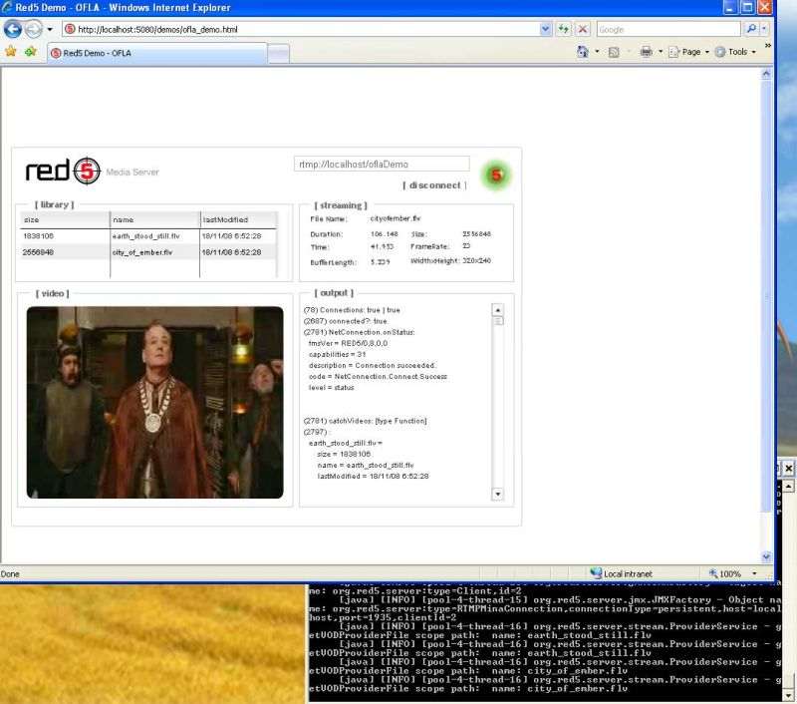
Task: Open the Home button dropdown arrow
Action: [x=597, y=52]
